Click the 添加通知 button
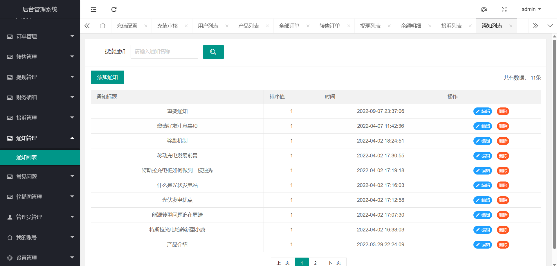Image resolution: width=557 pixels, height=266 pixels. pyautogui.click(x=107, y=78)
